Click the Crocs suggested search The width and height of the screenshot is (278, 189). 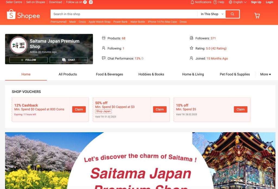point(82,22)
